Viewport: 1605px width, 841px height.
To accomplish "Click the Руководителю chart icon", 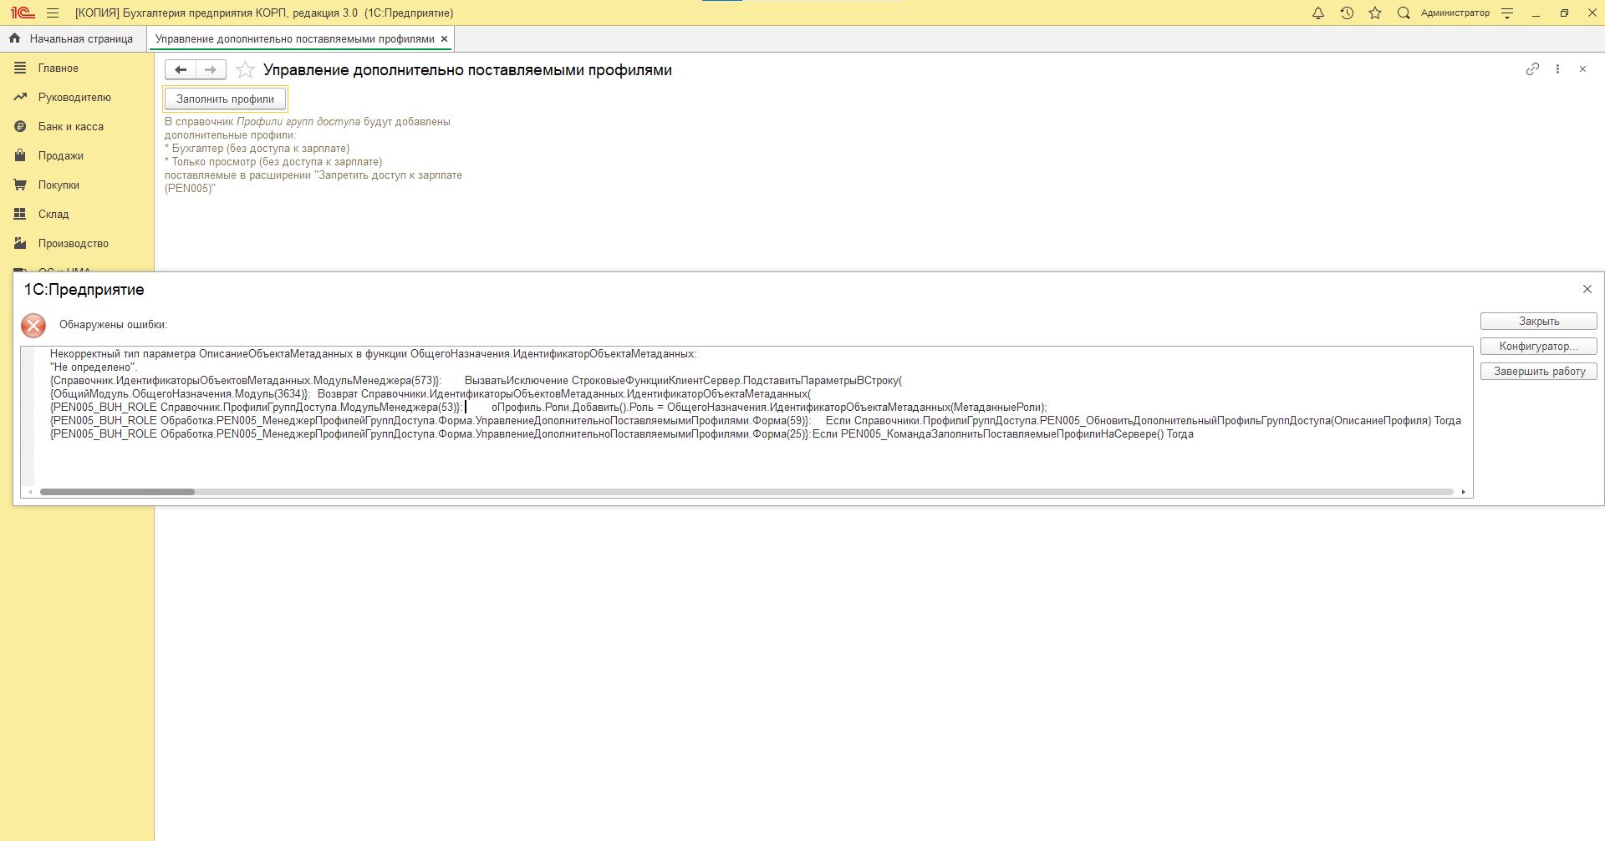I will click(x=20, y=98).
